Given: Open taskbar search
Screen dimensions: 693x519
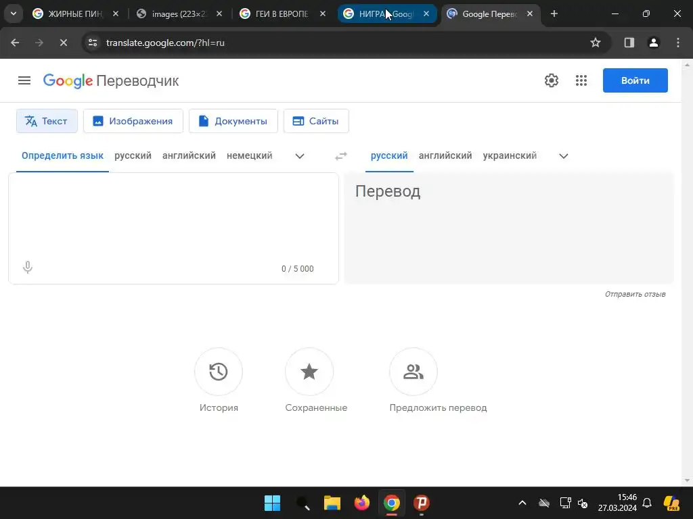Looking at the screenshot, I should 303,503.
